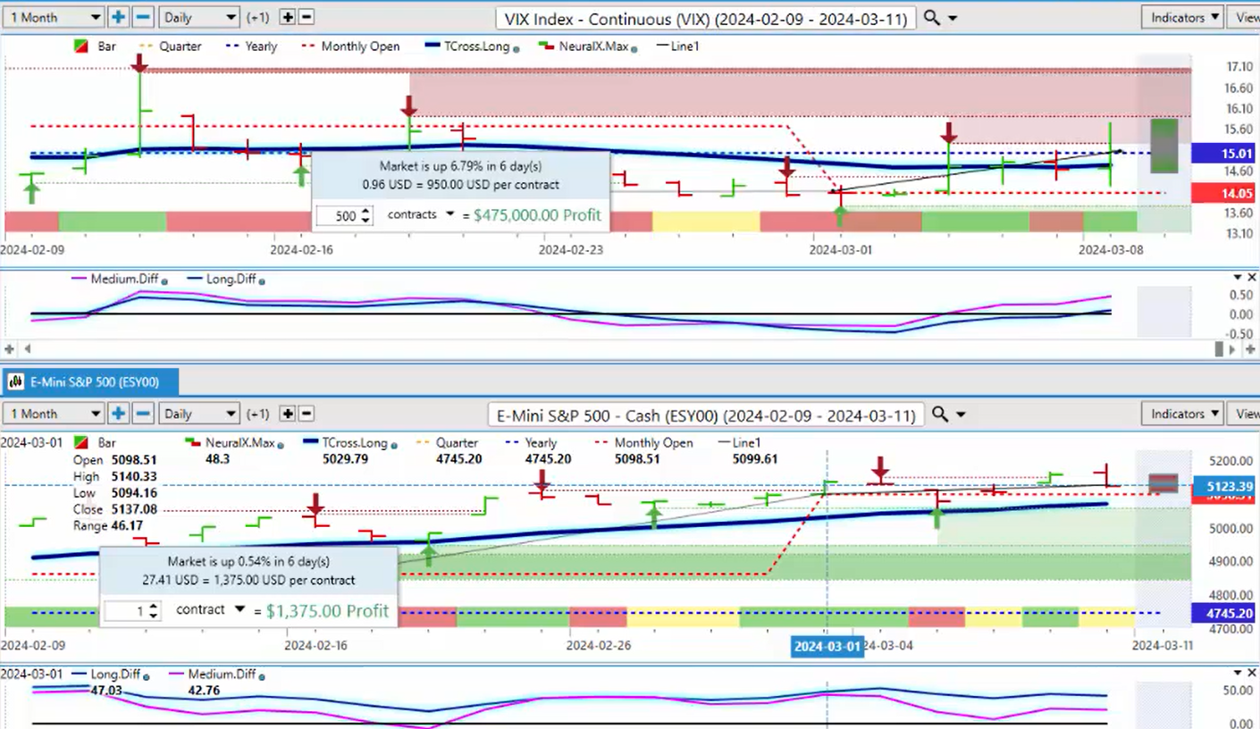1260x729 pixels.
Task: Click the VIX Index title field
Action: pyautogui.click(x=705, y=18)
